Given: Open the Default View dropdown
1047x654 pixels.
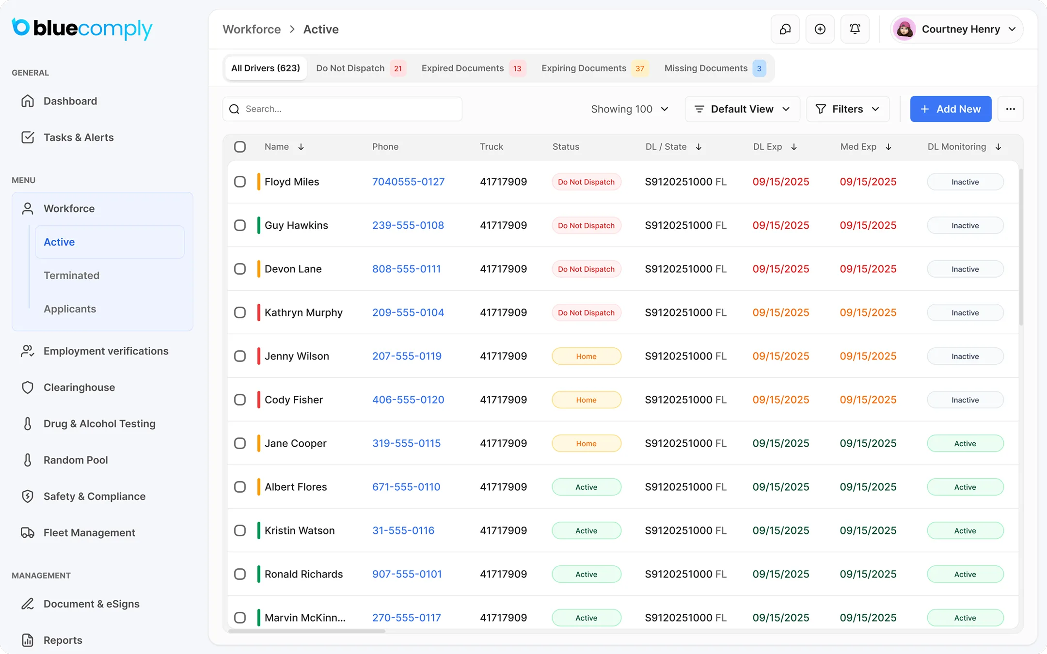Looking at the screenshot, I should click(x=742, y=109).
